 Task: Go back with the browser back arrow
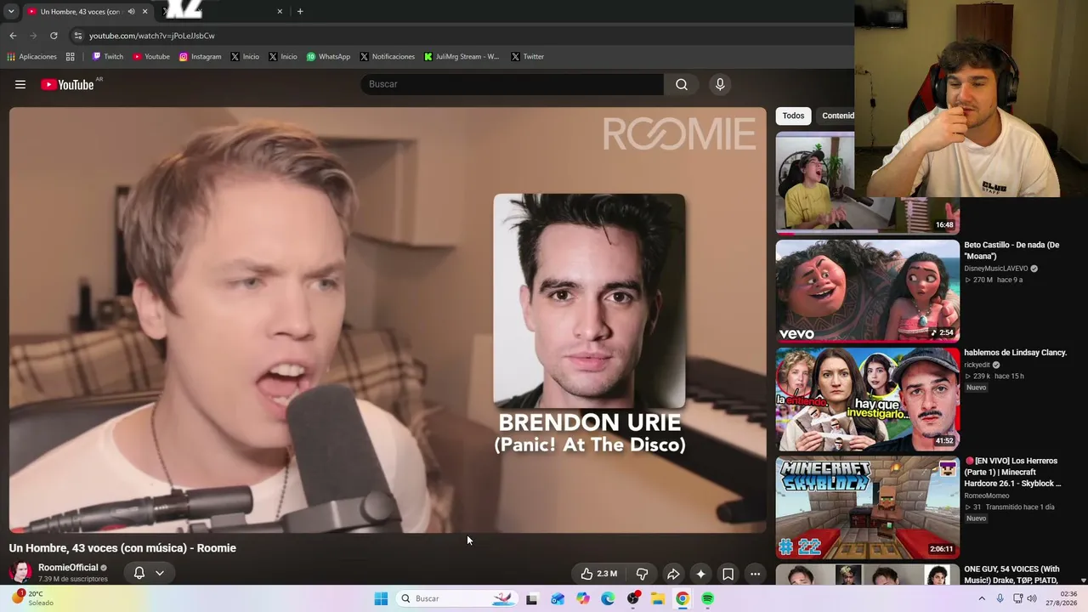(x=13, y=36)
